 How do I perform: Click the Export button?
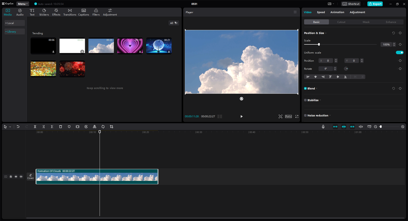(375, 4)
